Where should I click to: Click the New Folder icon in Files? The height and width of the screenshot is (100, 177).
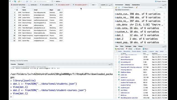pos(116,49)
